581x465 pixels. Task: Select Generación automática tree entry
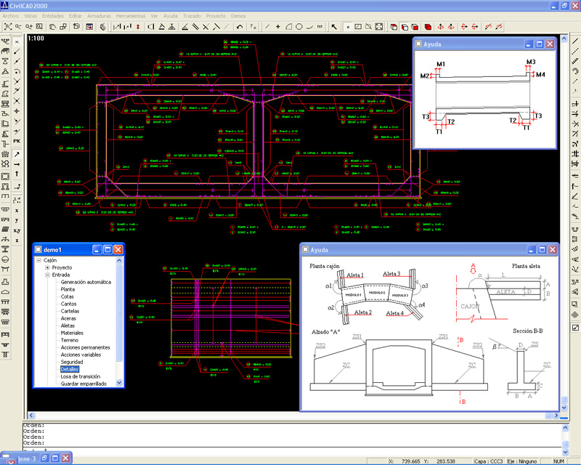click(x=86, y=282)
